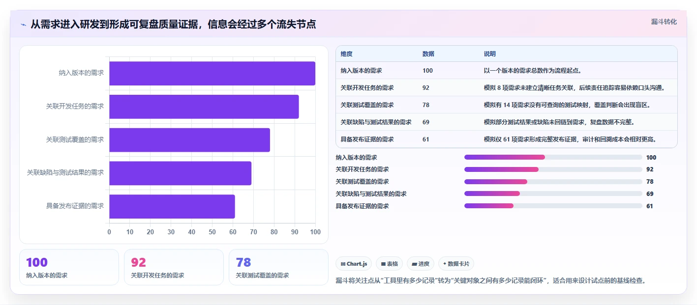Click the chart y-axis label 具备发布证据的需求
This screenshot has width=697, height=305.
[75, 206]
